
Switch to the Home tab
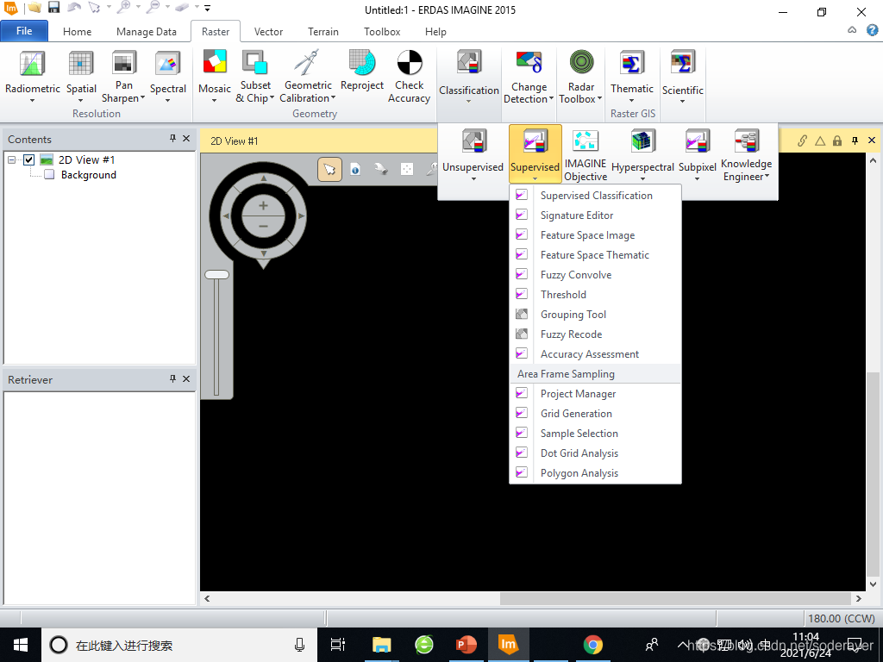(77, 32)
